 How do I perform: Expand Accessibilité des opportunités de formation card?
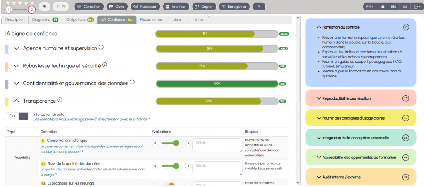click(x=319, y=157)
